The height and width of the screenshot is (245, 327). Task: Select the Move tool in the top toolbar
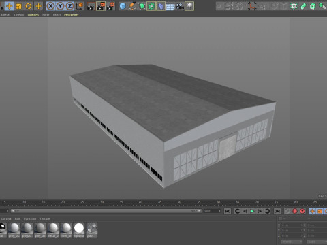tap(9, 6)
